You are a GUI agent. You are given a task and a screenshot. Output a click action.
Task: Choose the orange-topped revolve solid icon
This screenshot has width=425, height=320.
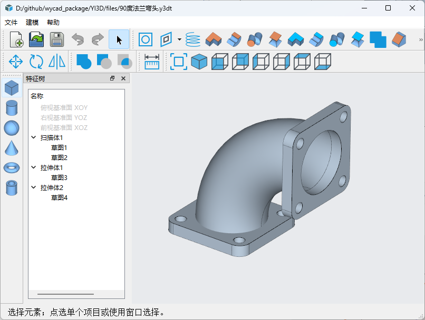(x=234, y=39)
